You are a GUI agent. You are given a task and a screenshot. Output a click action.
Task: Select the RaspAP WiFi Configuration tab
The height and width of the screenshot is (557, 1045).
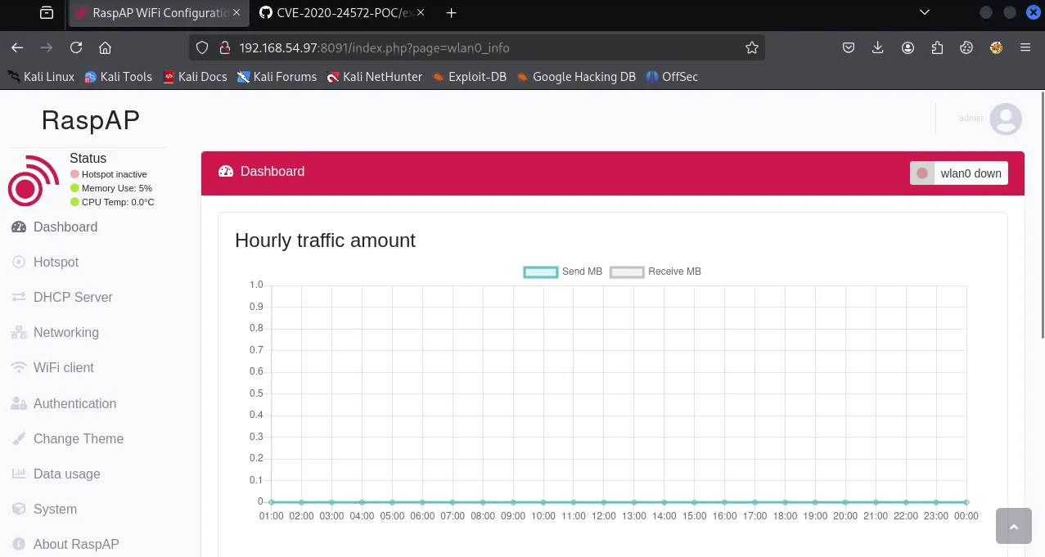coord(158,12)
